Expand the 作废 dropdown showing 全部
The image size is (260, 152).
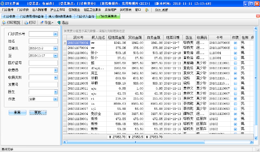click(x=56, y=99)
